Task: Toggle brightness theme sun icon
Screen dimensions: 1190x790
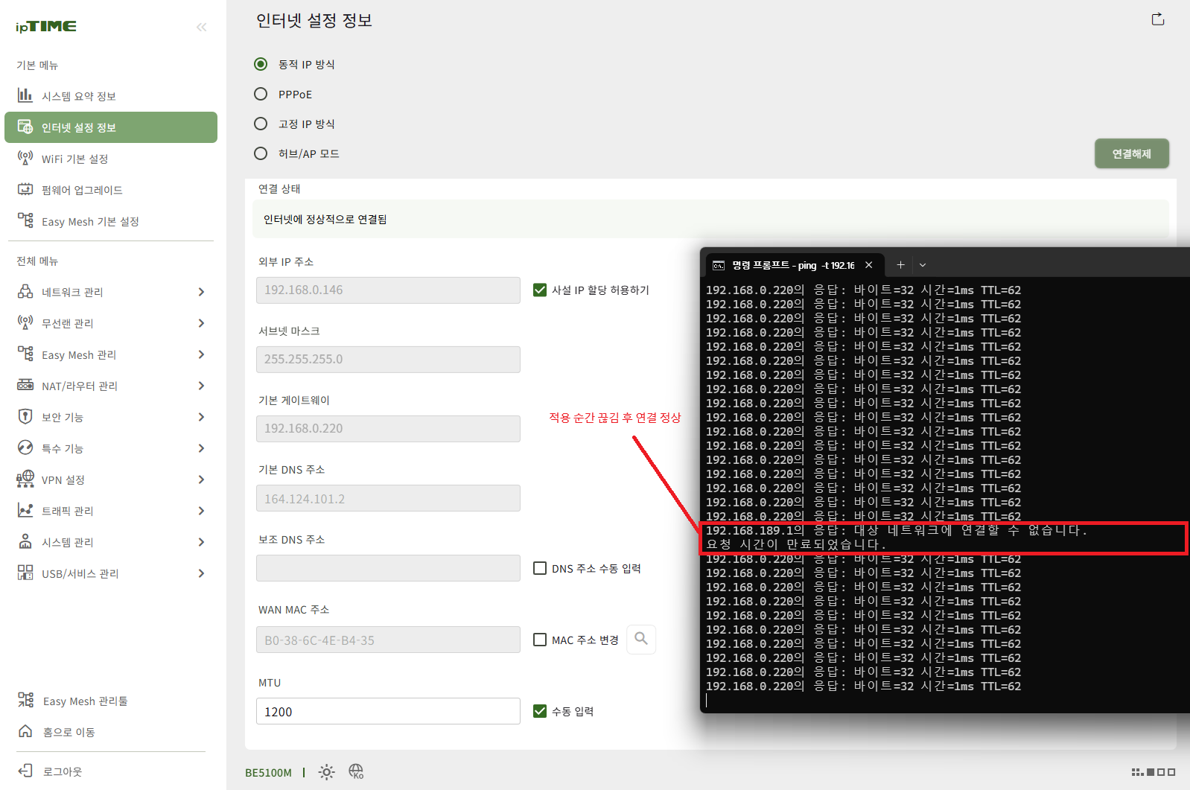Action: coord(326,772)
